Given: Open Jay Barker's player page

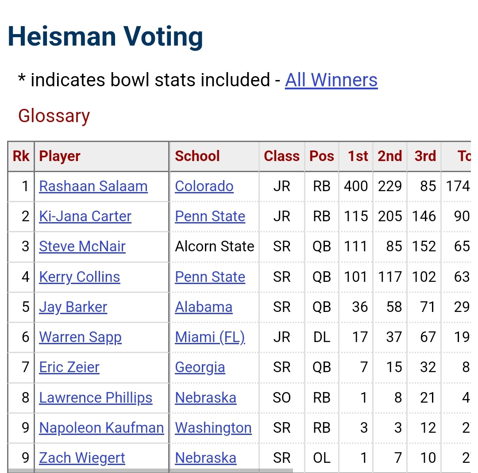Looking at the screenshot, I should coord(73,307).
